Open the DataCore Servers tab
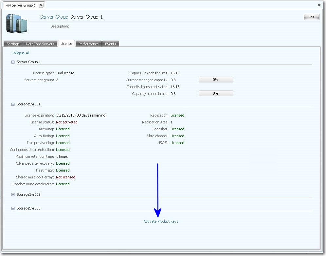326x256 pixels. pyautogui.click(x=40, y=44)
